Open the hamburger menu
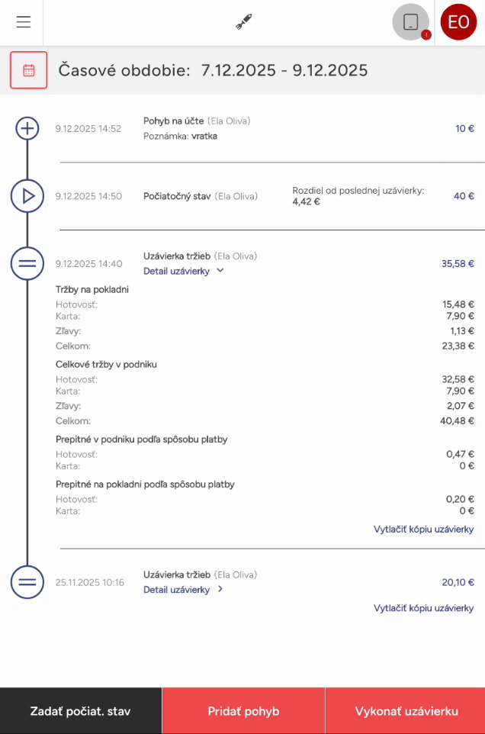 coord(24,22)
